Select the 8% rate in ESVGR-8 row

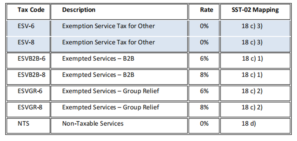tap(204, 107)
